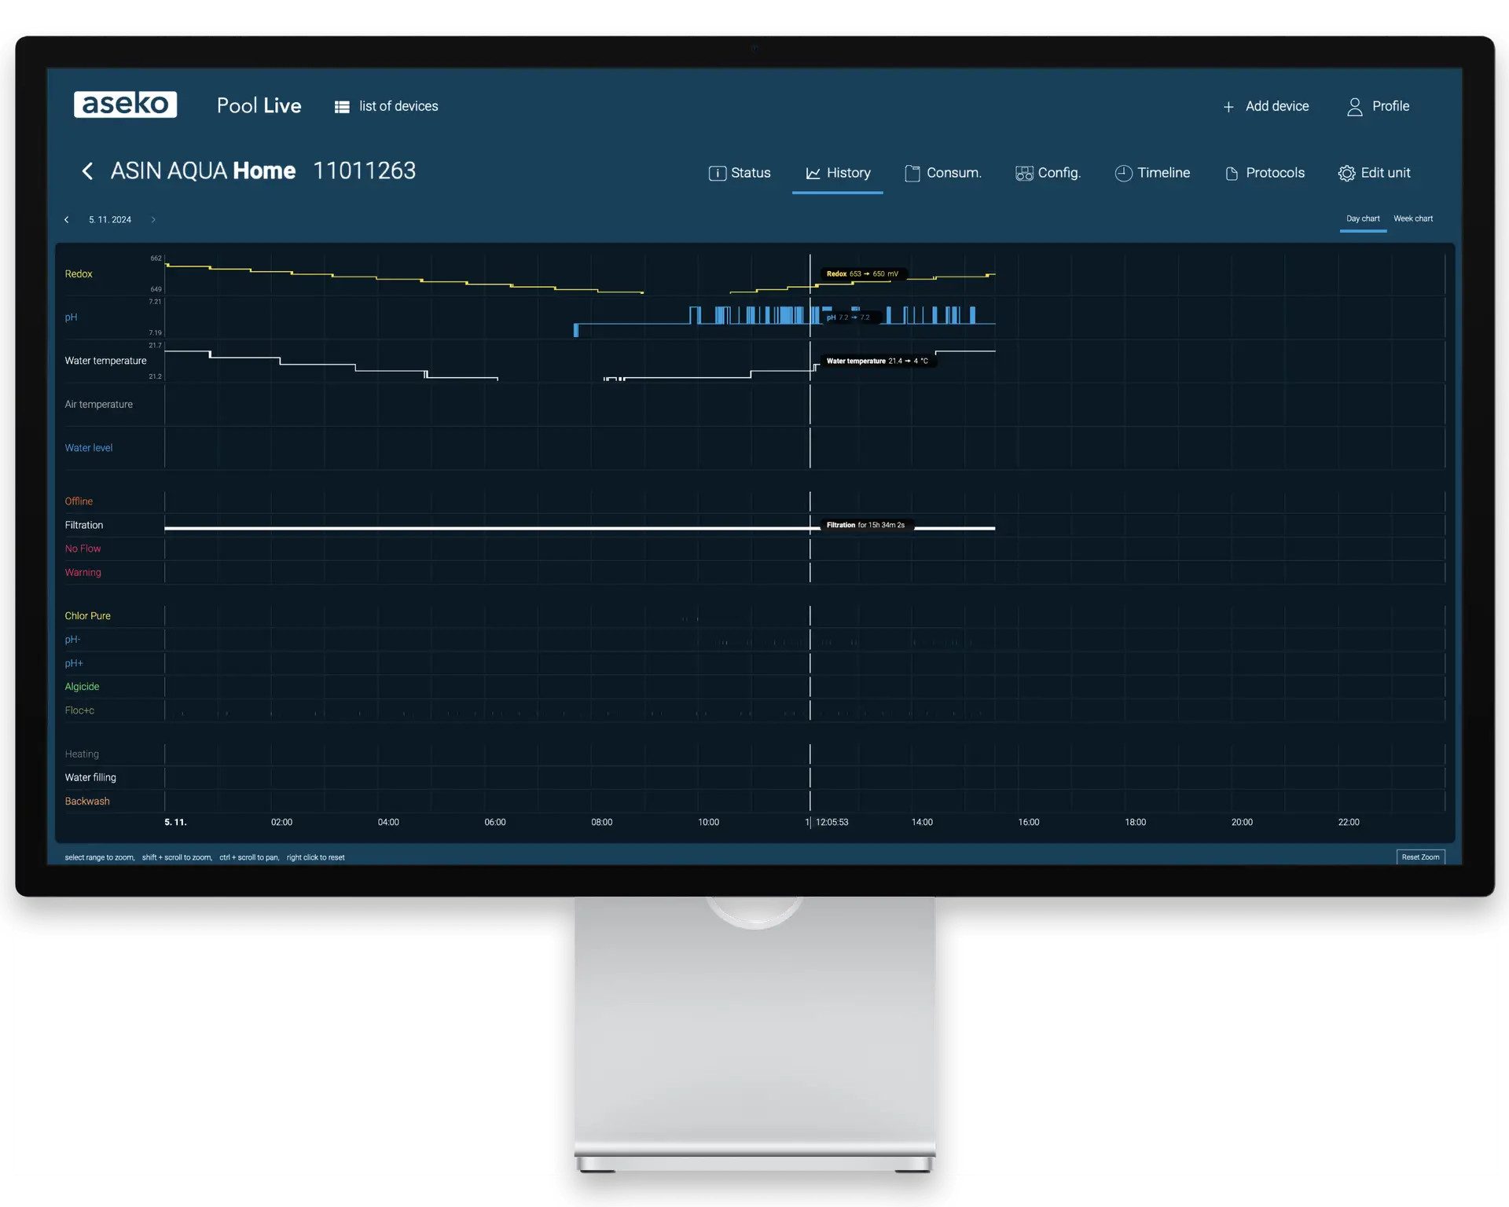1509x1207 pixels.
Task: Click the Chlor Pure row label
Action: tap(87, 616)
